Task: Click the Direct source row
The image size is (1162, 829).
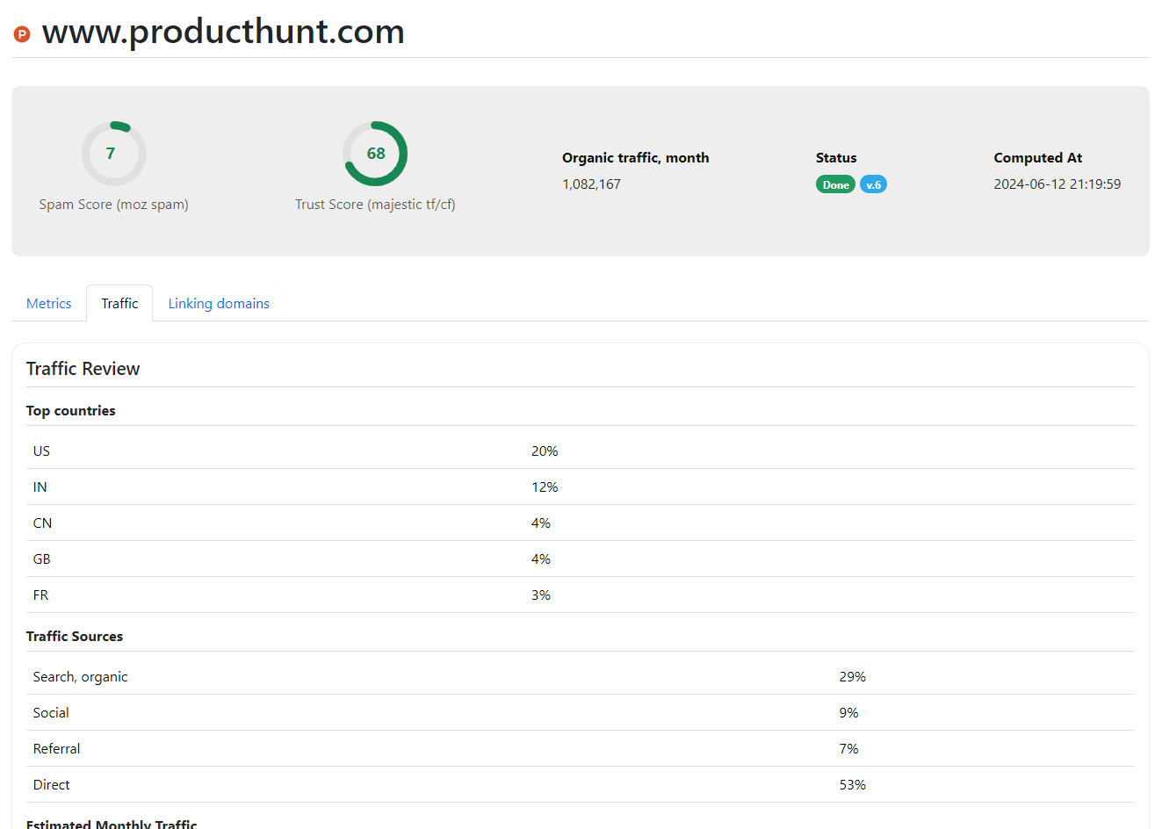Action: 581,785
